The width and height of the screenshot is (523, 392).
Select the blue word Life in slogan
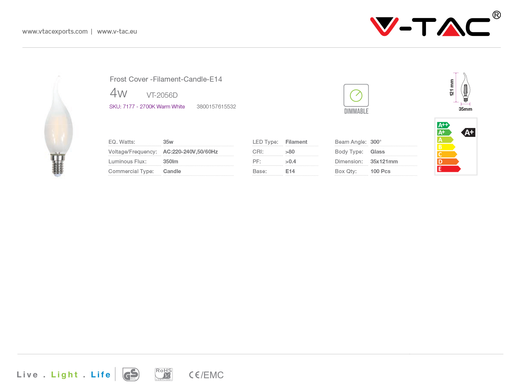101,375
